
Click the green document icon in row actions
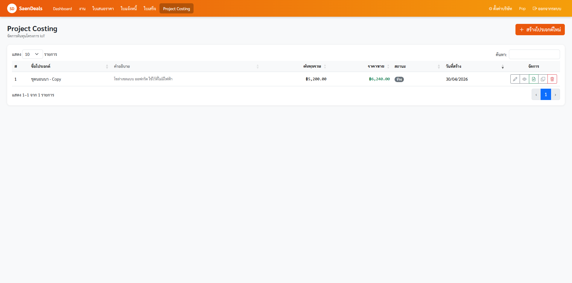[x=533, y=79]
